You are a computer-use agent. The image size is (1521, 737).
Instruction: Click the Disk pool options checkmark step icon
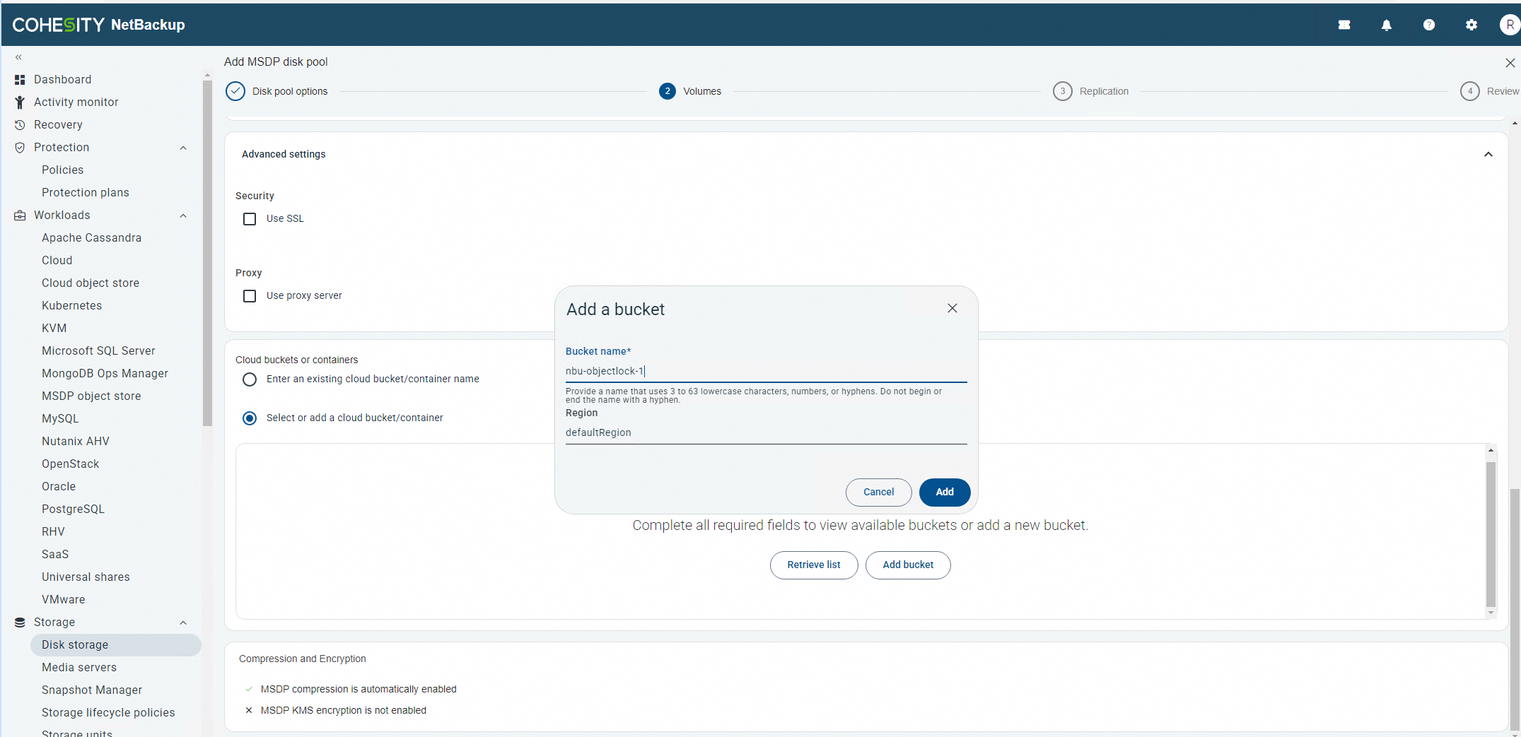pyautogui.click(x=235, y=91)
